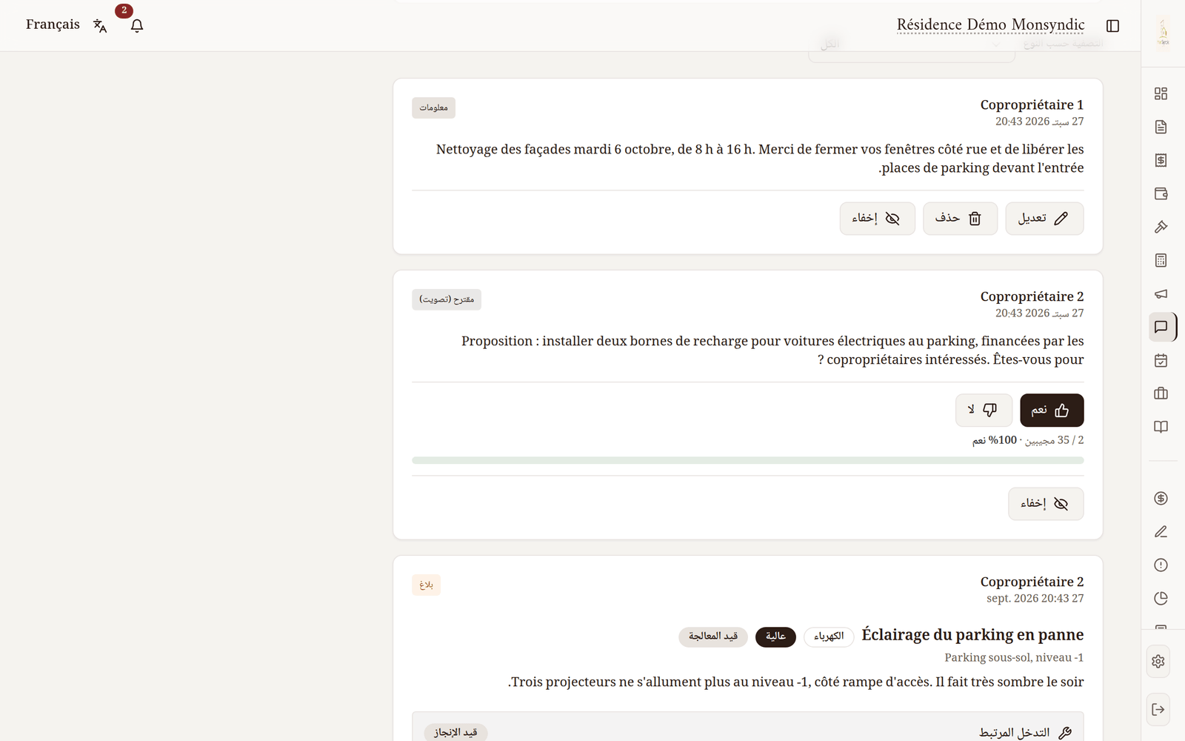The height and width of the screenshot is (741, 1185).
Task: Open notifications bell with badge 2
Action: [x=136, y=25]
